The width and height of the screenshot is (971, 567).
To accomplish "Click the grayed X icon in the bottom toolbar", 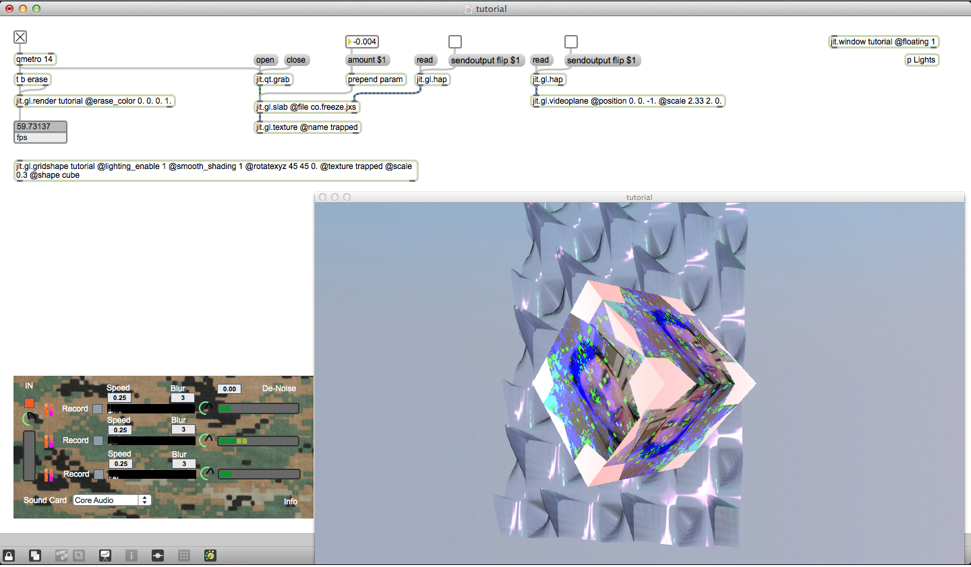I will click(x=79, y=556).
